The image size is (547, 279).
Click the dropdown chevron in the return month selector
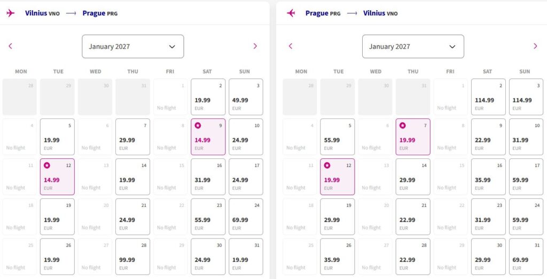point(452,46)
